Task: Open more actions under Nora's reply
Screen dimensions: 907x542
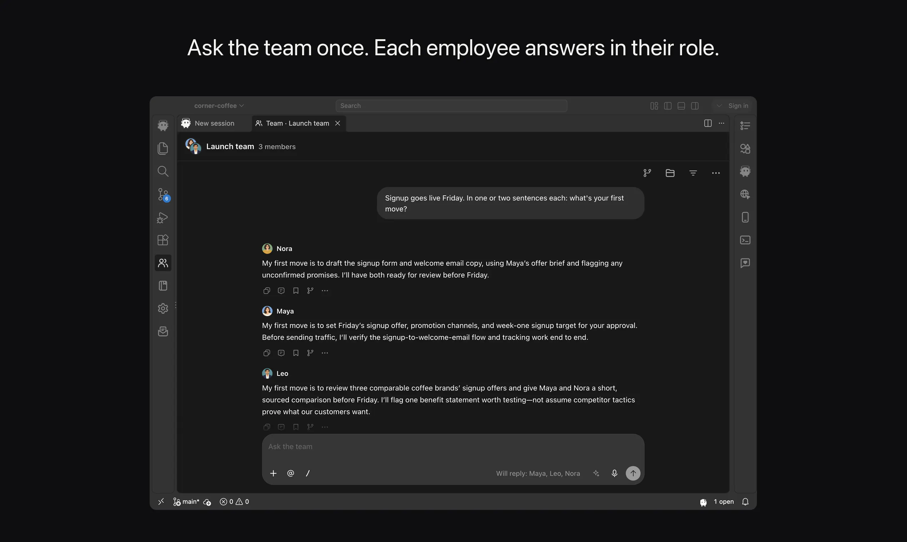Action: click(325, 291)
